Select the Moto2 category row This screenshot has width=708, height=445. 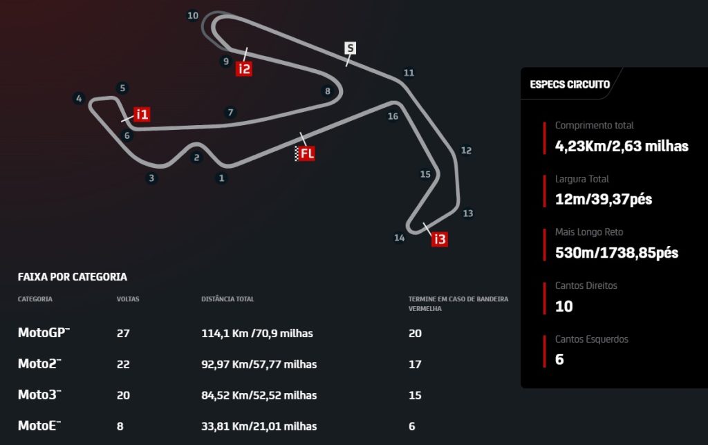click(x=264, y=363)
